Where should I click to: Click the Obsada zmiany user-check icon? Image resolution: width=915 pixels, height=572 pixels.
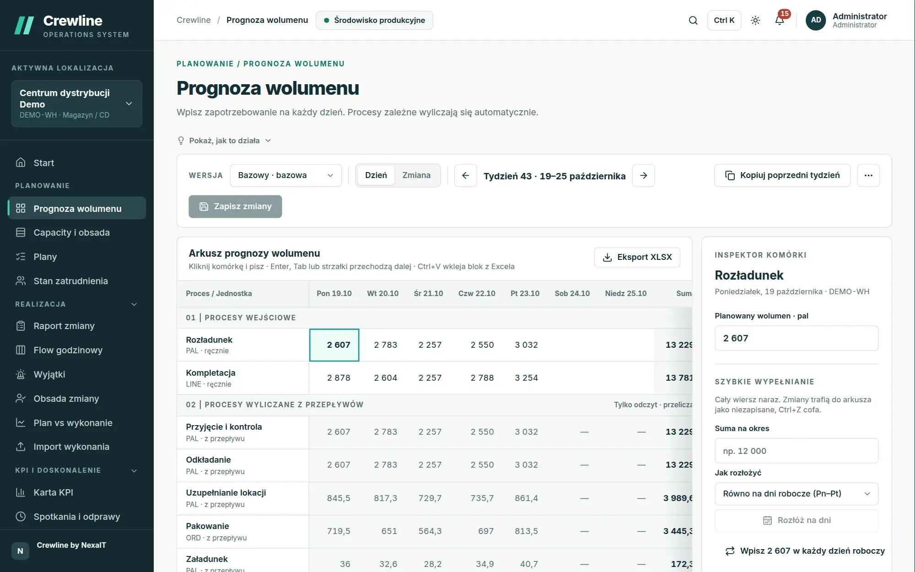click(x=21, y=399)
